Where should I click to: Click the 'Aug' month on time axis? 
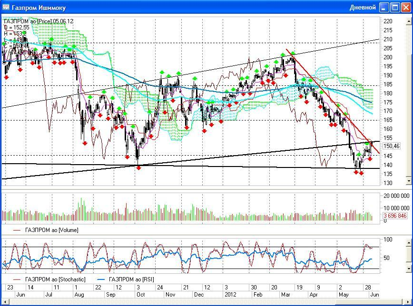(x=79, y=295)
